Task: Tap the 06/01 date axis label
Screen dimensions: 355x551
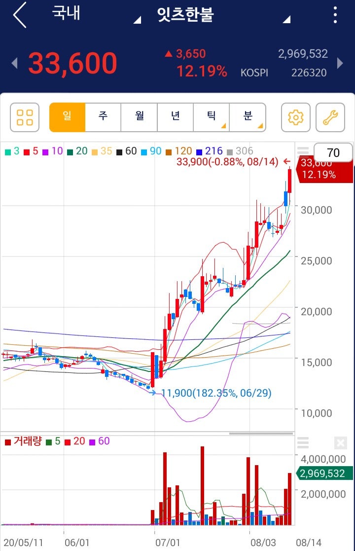Action: pos(77,543)
